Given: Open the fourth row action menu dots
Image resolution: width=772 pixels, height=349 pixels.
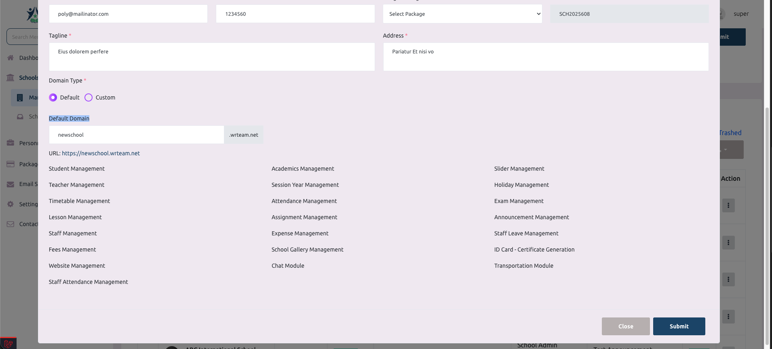Looking at the screenshot, I should tap(728, 317).
